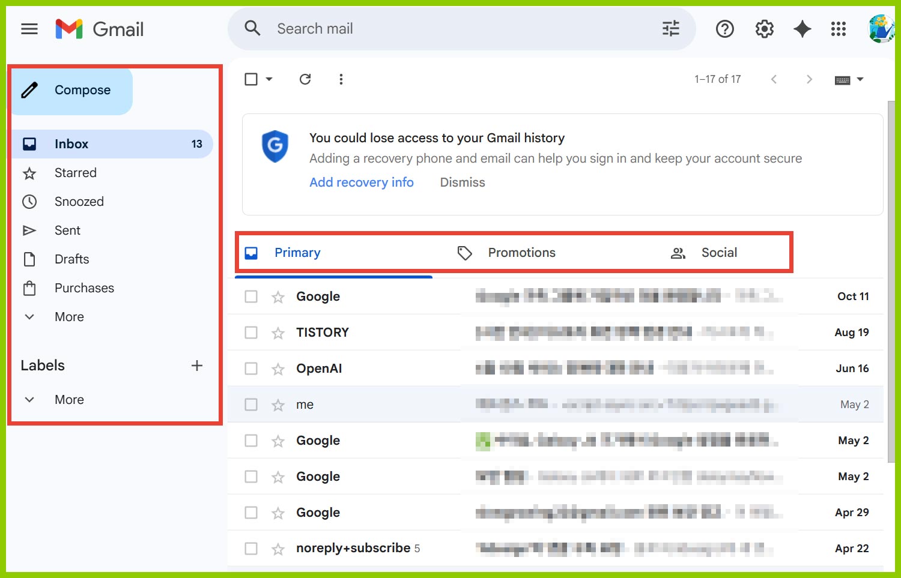Screen dimensions: 901x578
Task: Dismiss the recovery warning
Action: click(x=463, y=182)
